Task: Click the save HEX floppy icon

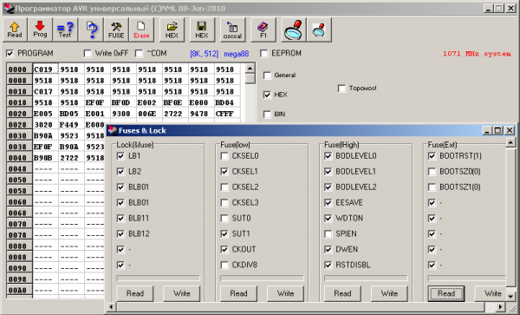Action: [202, 30]
